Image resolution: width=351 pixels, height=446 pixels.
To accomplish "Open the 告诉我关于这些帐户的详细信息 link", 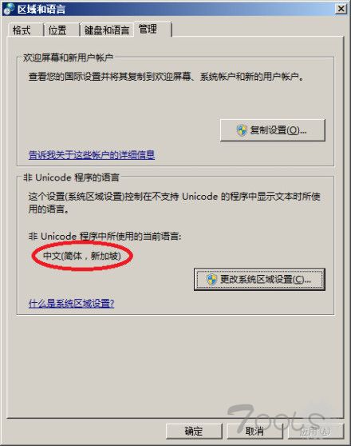I will coord(92,155).
